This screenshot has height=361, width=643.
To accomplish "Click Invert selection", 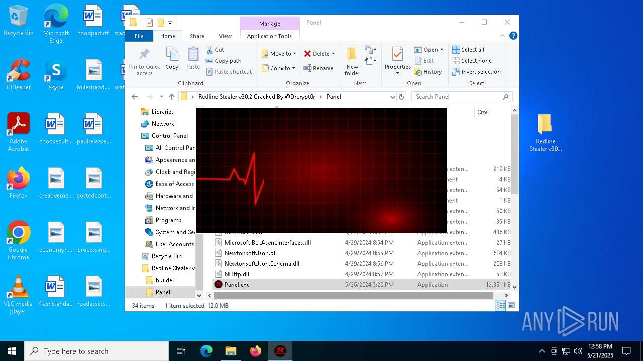I will pos(476,72).
